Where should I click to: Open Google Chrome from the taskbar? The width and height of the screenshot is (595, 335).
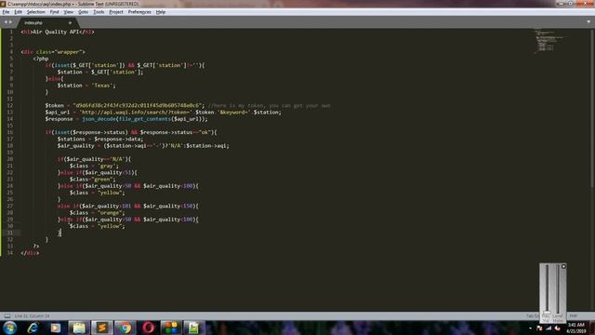[x=125, y=328]
